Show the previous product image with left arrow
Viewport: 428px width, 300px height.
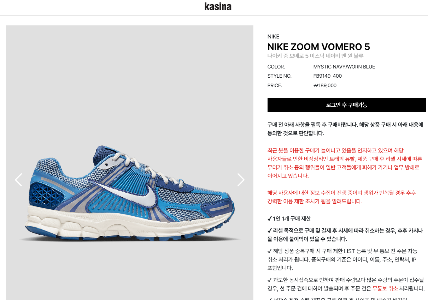pyautogui.click(x=18, y=180)
